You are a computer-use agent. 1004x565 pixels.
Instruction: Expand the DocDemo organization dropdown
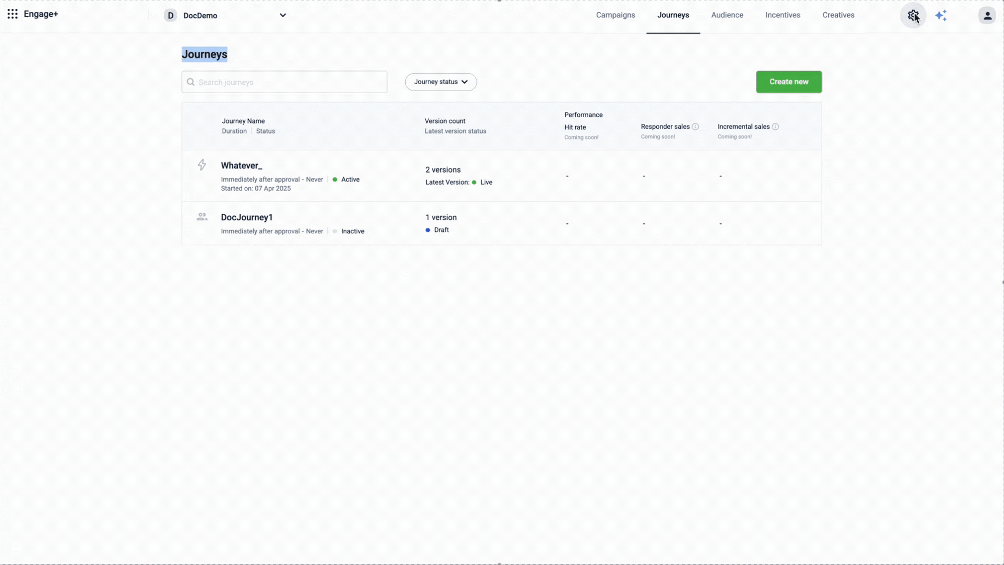coord(283,15)
